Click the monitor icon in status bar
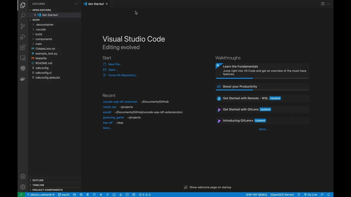This screenshot has width=351, height=197. [114, 195]
